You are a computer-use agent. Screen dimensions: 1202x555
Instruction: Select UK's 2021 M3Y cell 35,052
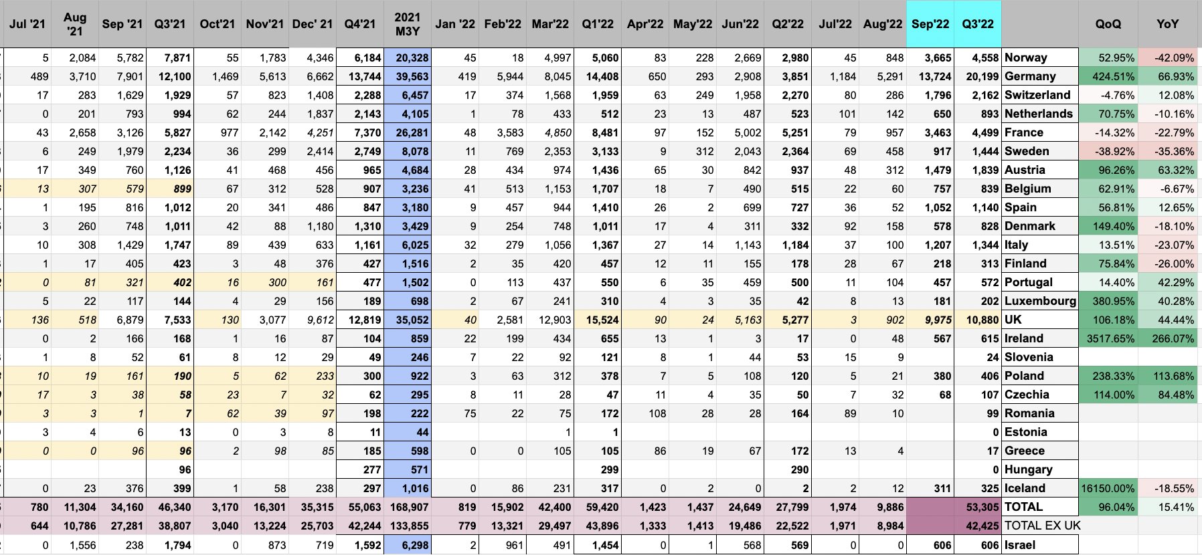[x=408, y=320]
